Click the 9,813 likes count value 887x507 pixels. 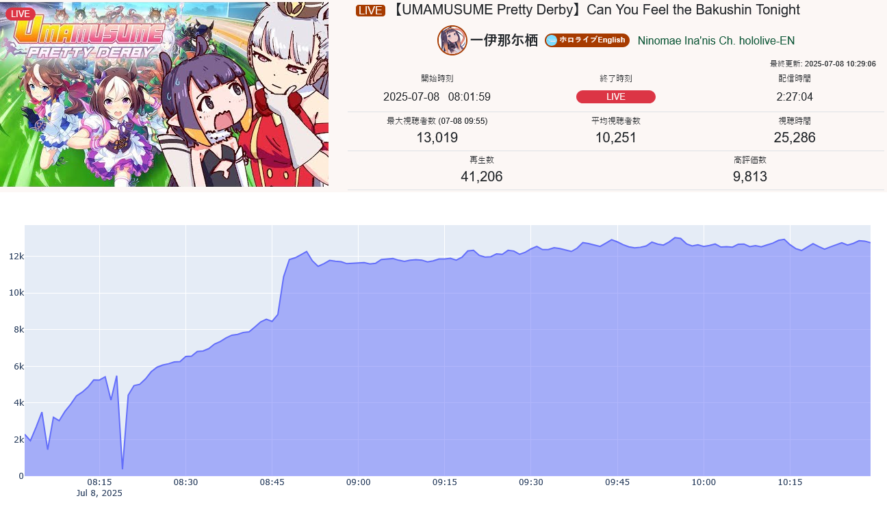point(750,177)
